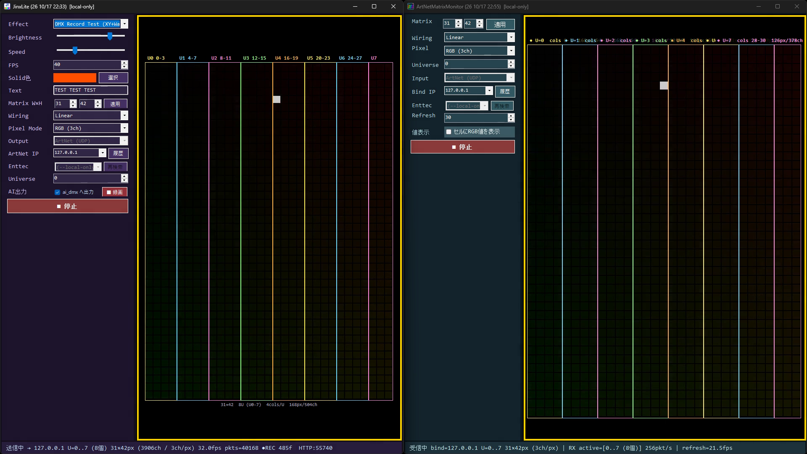Click U4 16-19 label in JinxLite preview
The image size is (807, 454).
pos(287,58)
